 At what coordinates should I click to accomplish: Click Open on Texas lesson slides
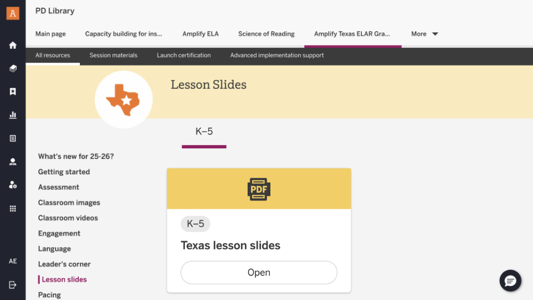click(x=259, y=273)
